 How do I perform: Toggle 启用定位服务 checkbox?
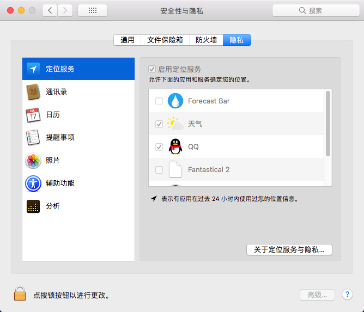pyautogui.click(x=152, y=69)
